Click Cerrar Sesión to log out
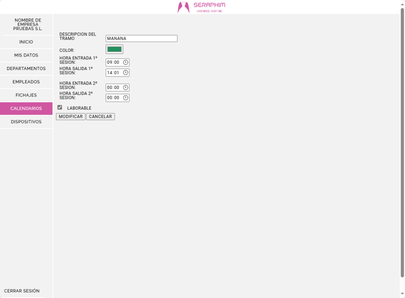Image resolution: width=405 pixels, height=298 pixels. coord(22,291)
